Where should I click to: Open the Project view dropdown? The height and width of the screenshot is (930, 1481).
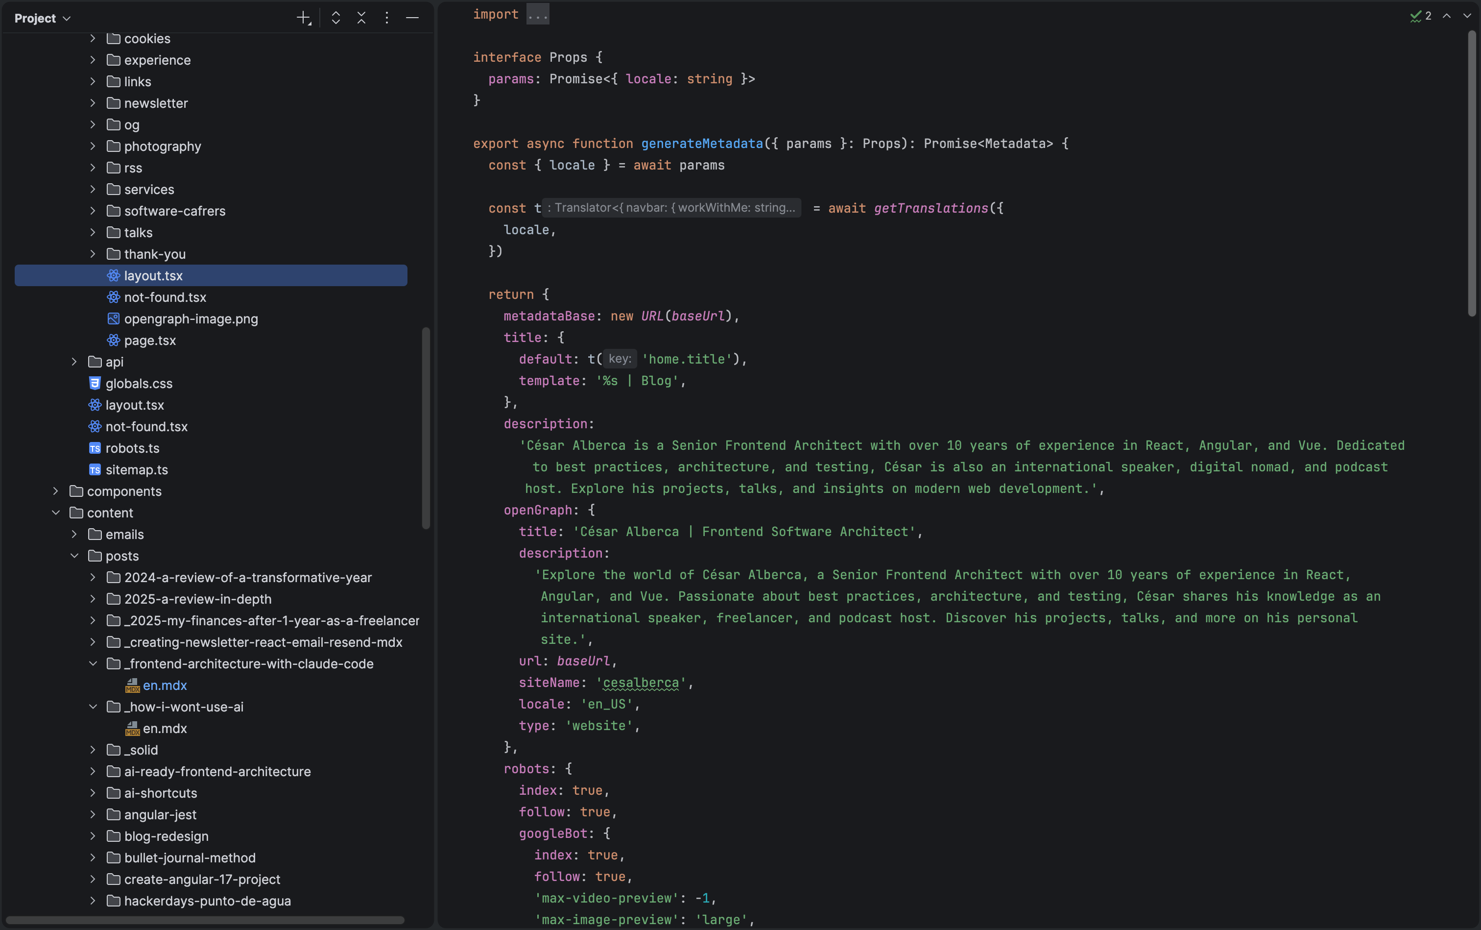(x=43, y=19)
